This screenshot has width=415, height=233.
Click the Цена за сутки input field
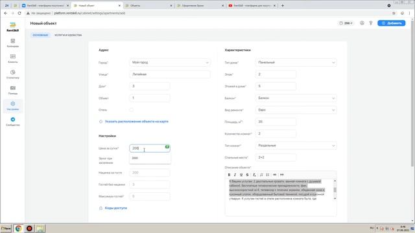(x=150, y=148)
